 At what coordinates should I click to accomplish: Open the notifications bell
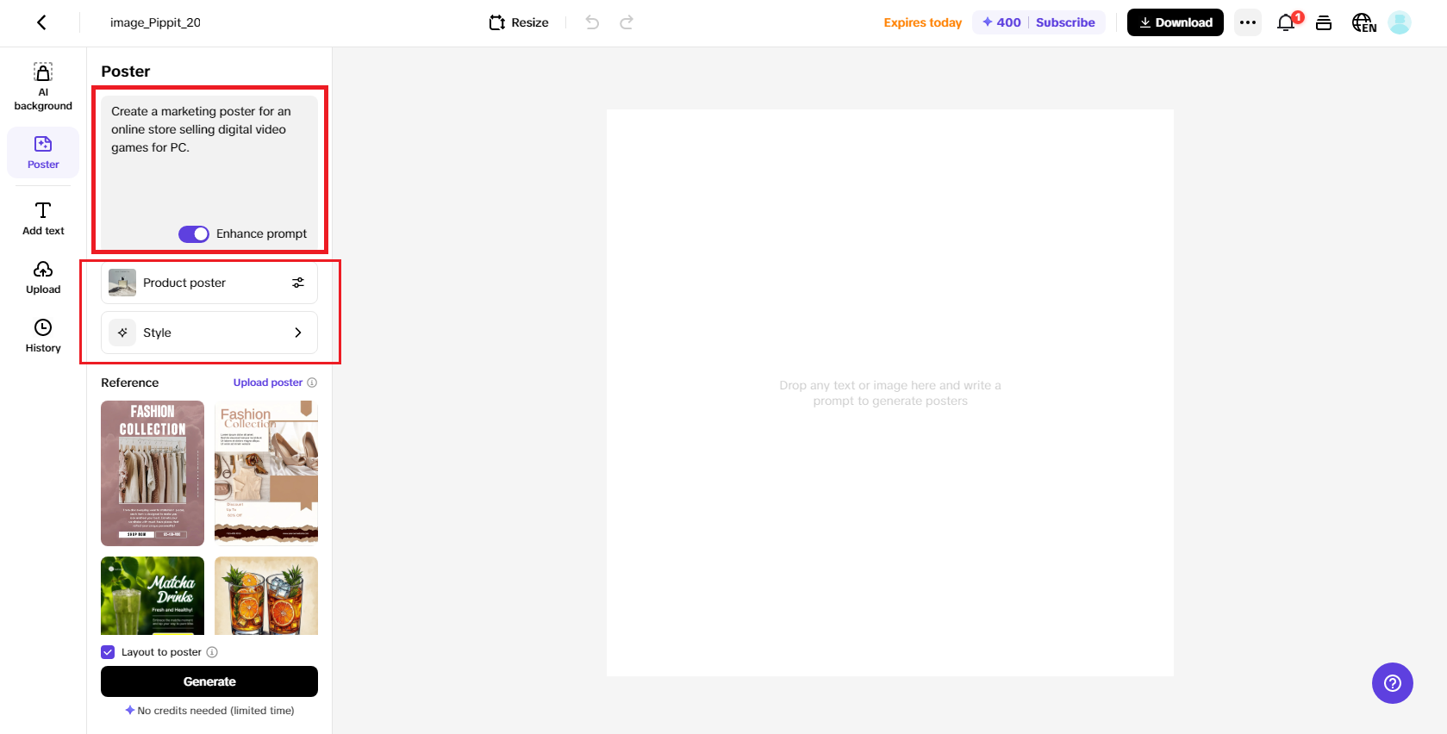click(1286, 22)
